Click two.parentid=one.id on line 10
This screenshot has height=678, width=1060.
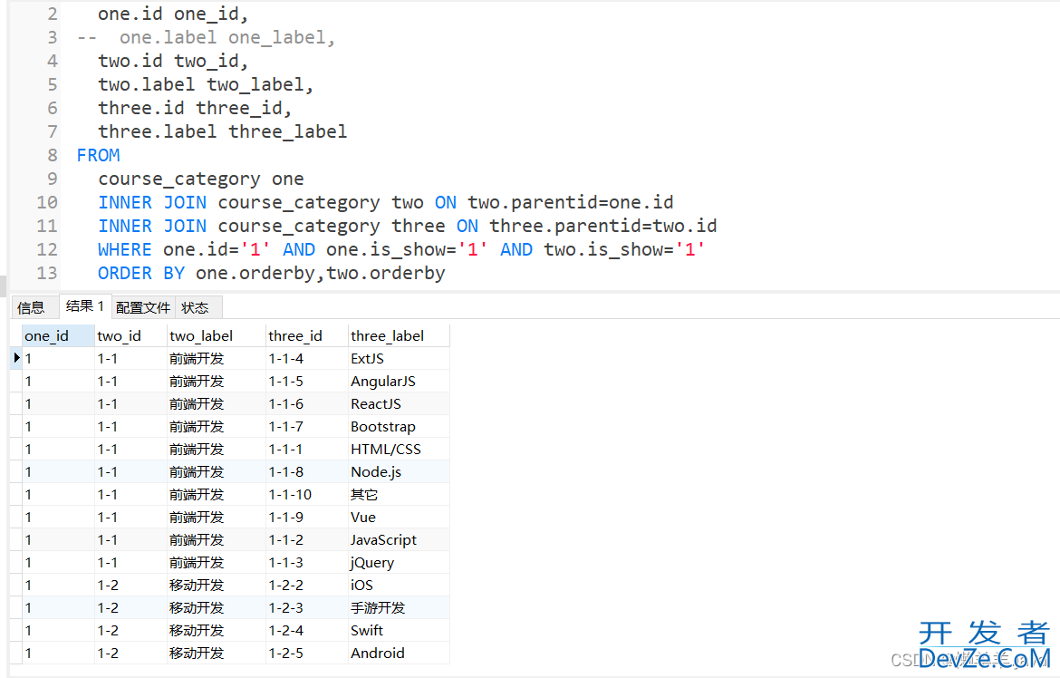click(571, 202)
